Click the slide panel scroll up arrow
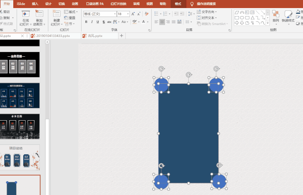The height and width of the screenshot is (195, 303). tap(47, 42)
